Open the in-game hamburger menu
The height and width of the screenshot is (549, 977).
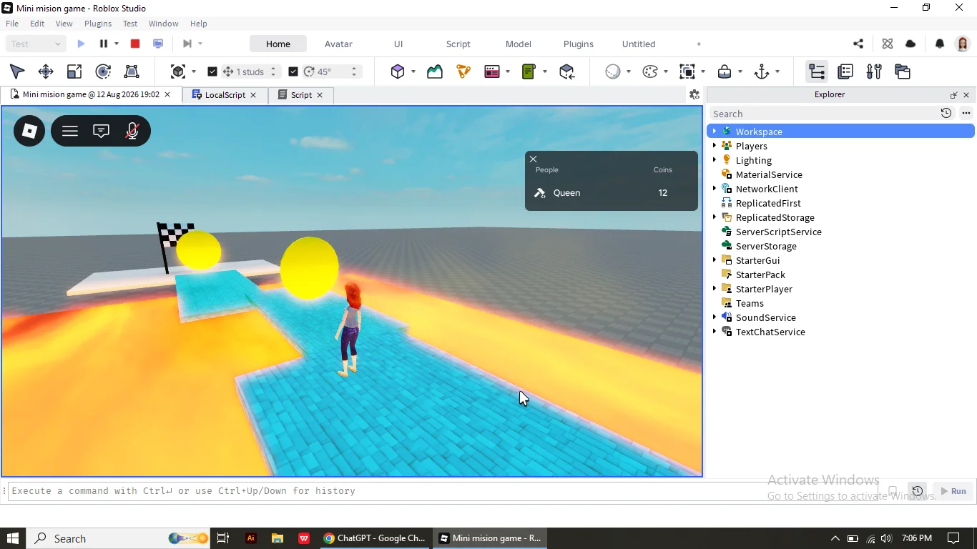coord(70,131)
